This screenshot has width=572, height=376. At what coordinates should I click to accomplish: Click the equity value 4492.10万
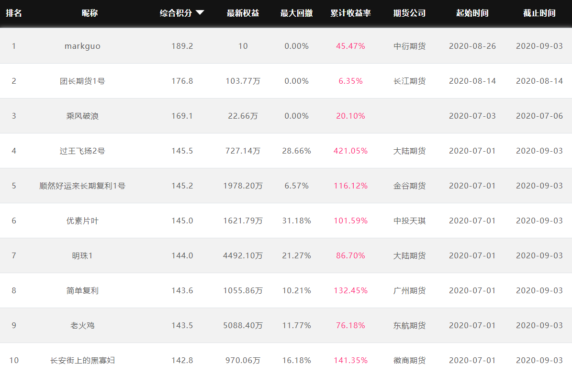pyautogui.click(x=243, y=255)
